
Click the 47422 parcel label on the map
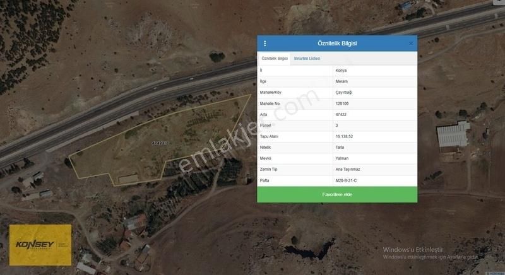pos(160,143)
